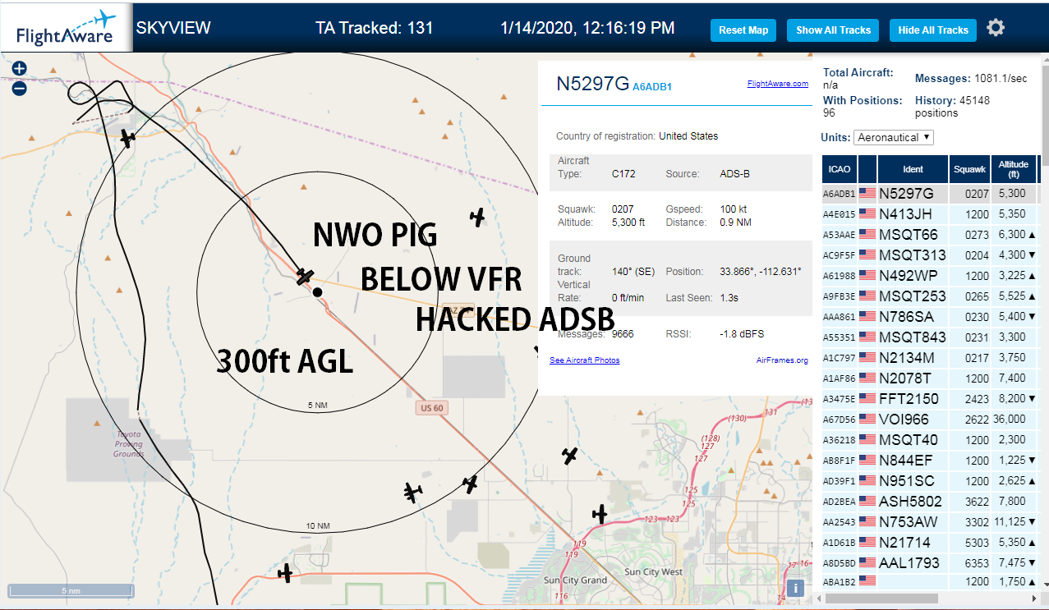Open the A6ADB1 hex code link
Screen dimensions: 1049x610
coord(652,86)
